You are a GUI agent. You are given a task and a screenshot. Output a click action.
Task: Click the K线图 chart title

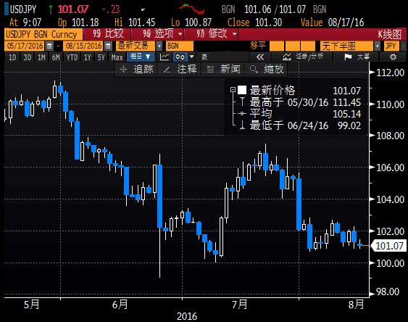pos(390,34)
